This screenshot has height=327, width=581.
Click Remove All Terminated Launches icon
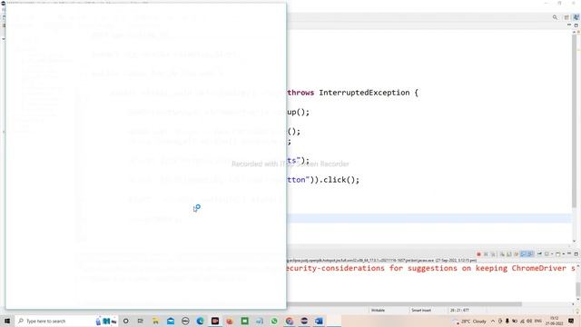(493, 254)
